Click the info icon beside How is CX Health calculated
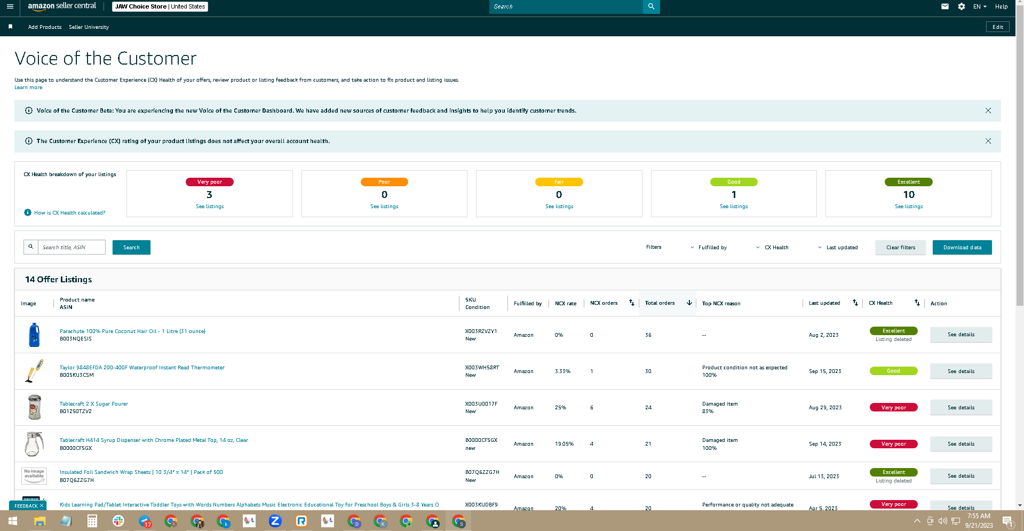The width and height of the screenshot is (1024, 531). pos(28,212)
